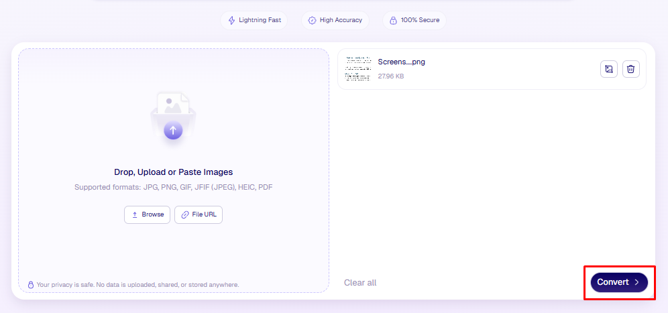Click the 'Your privacy is safe' notice text
Screen dimensions: 668x313
pyautogui.click(x=137, y=285)
